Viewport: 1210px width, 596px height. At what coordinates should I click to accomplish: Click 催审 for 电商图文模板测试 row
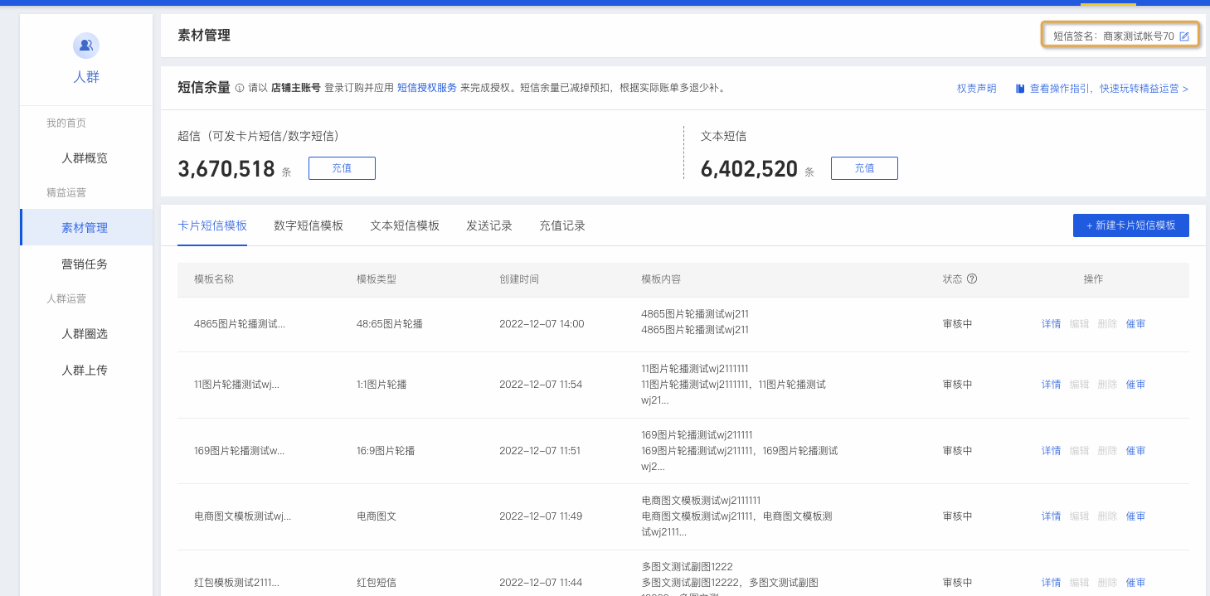pos(1135,516)
